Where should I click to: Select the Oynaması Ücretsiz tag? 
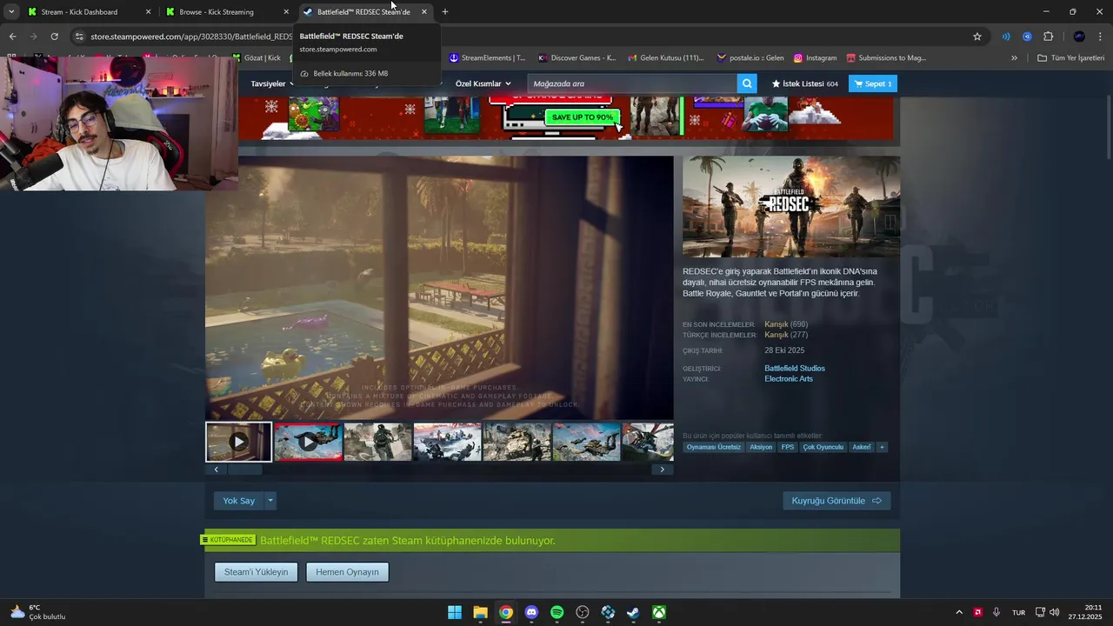pyautogui.click(x=714, y=447)
